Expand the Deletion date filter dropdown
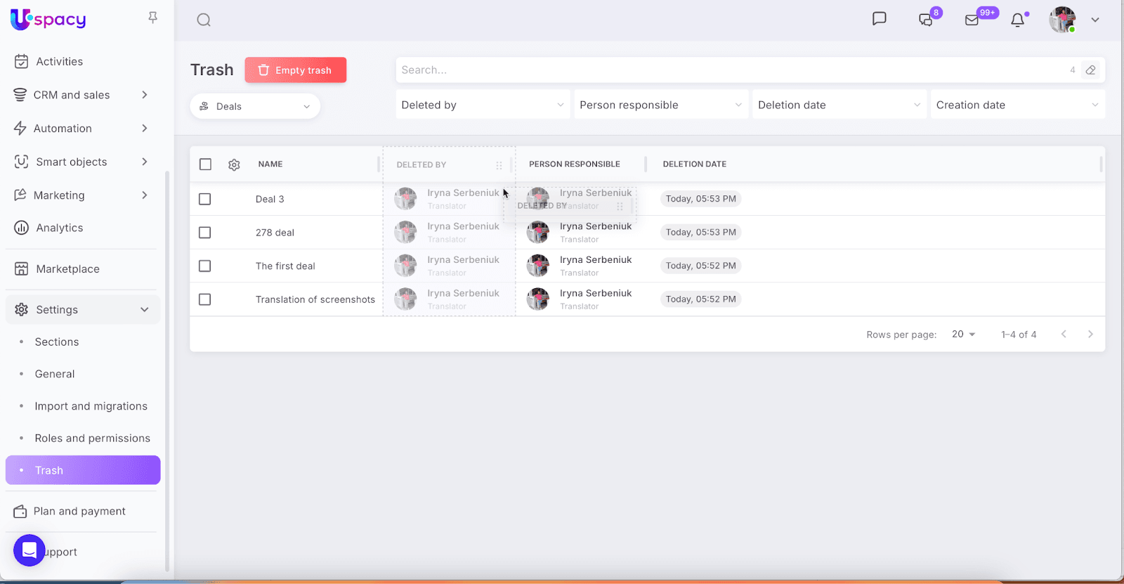Viewport: 1124px width, 584px height. coord(839,105)
